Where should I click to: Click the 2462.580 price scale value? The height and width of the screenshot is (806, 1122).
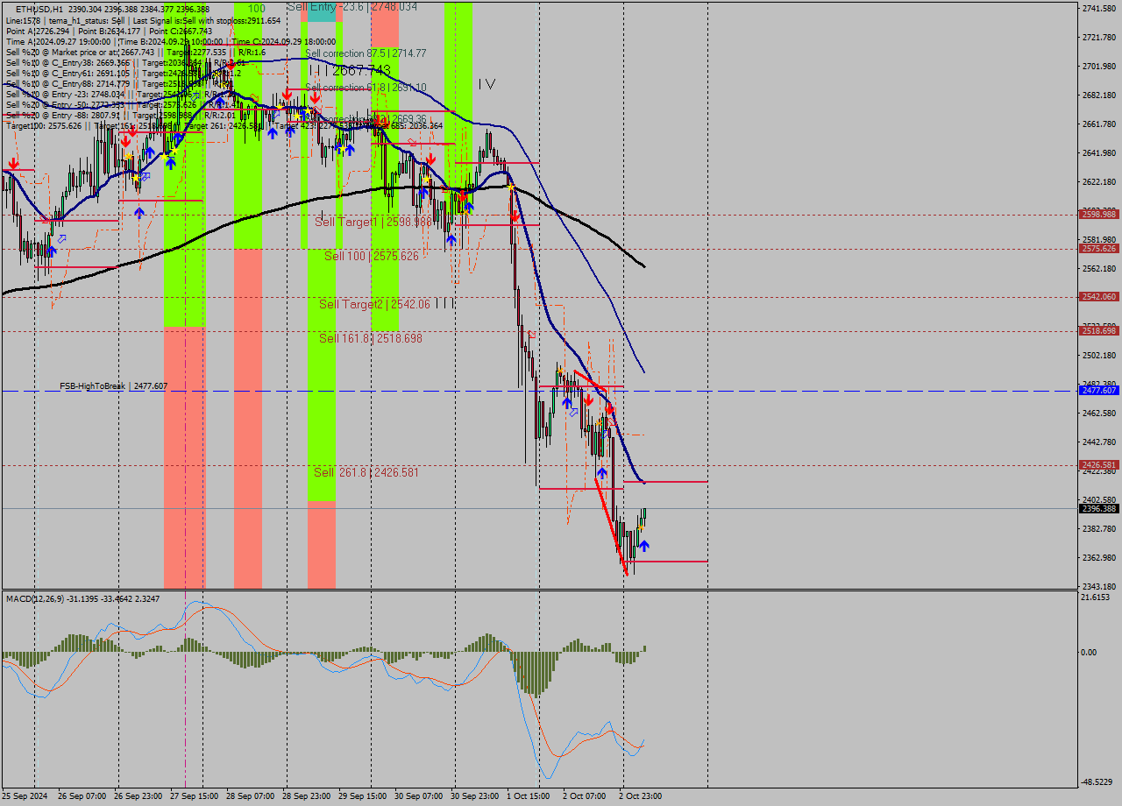click(1099, 414)
